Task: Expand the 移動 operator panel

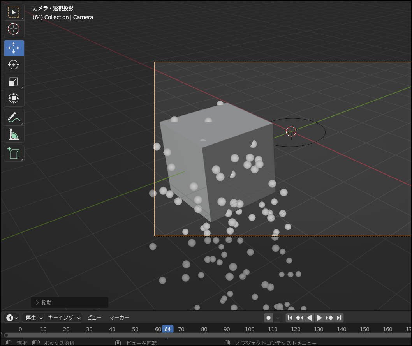Action: tap(70, 303)
